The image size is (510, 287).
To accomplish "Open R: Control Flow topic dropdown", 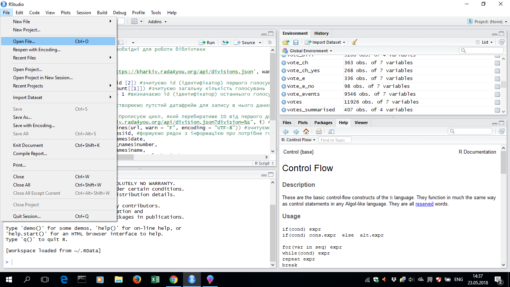I will point(298,140).
